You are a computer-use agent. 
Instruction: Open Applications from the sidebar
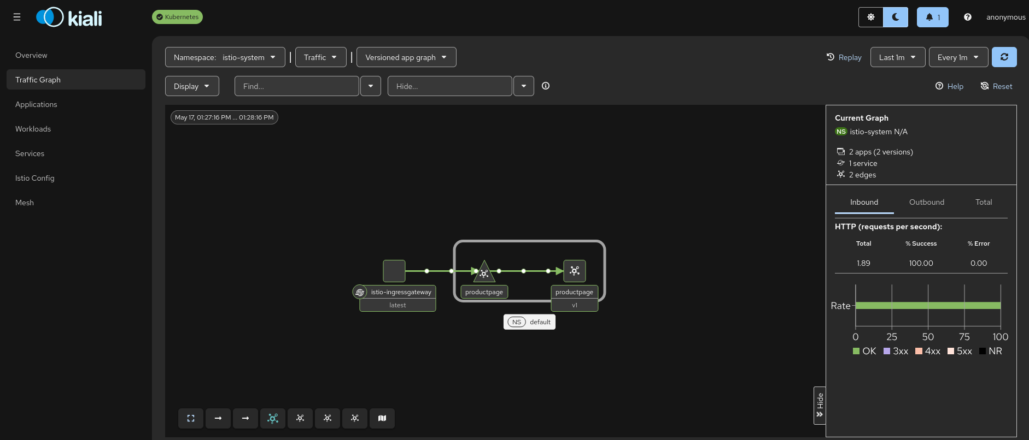(76, 104)
